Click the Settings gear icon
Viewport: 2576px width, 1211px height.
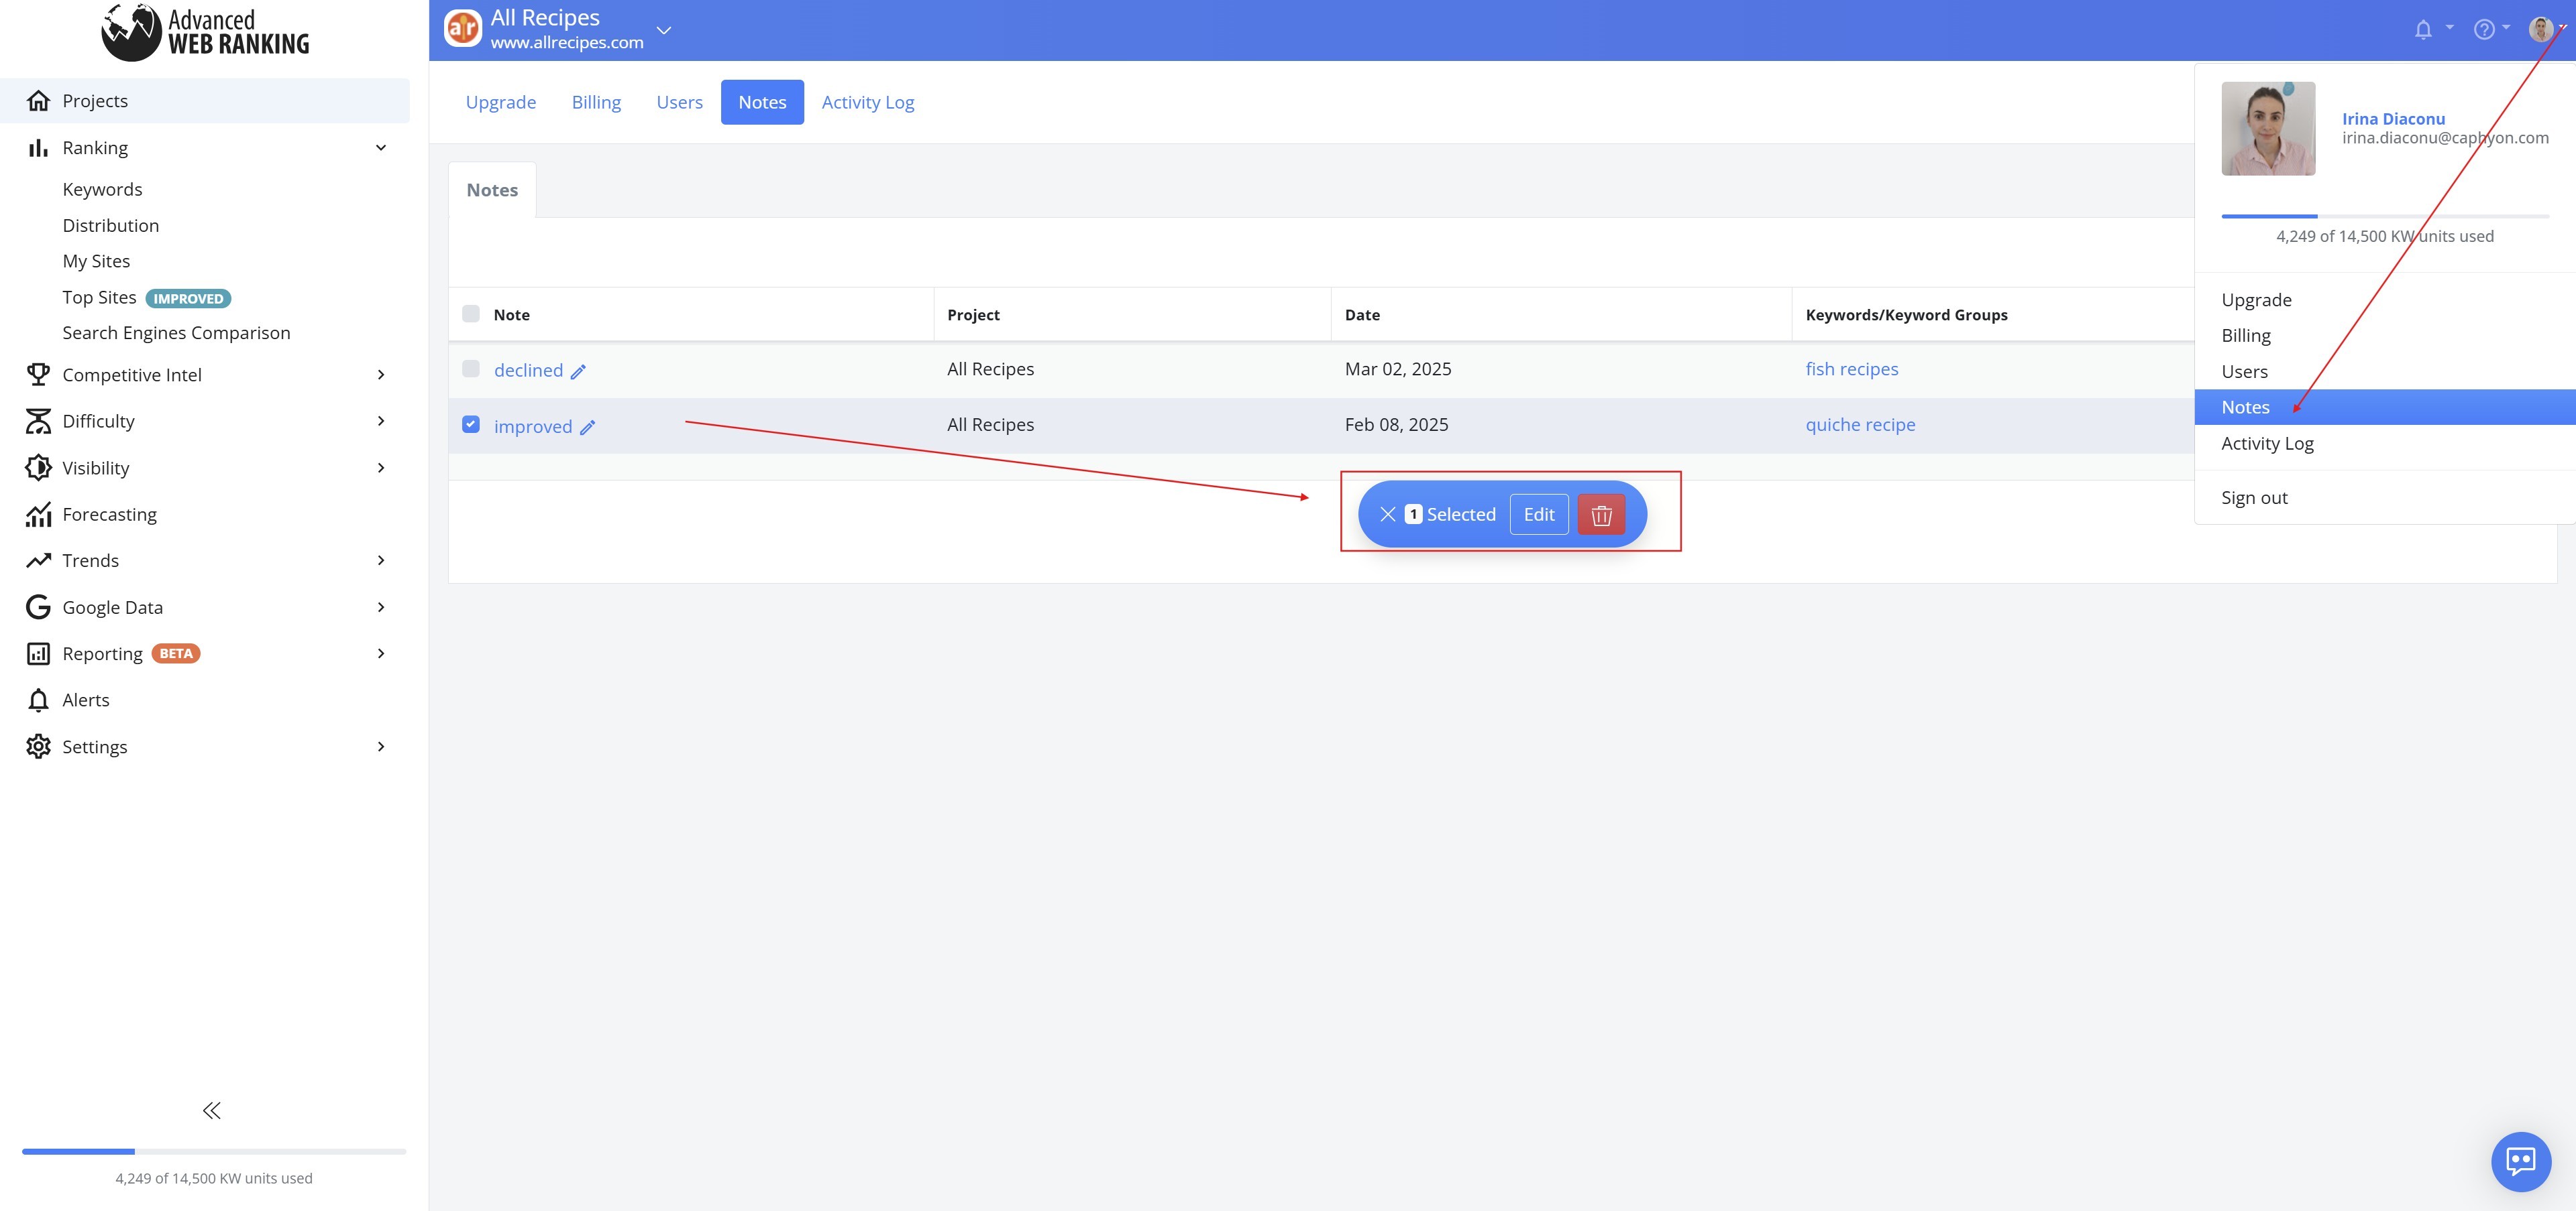click(x=38, y=747)
